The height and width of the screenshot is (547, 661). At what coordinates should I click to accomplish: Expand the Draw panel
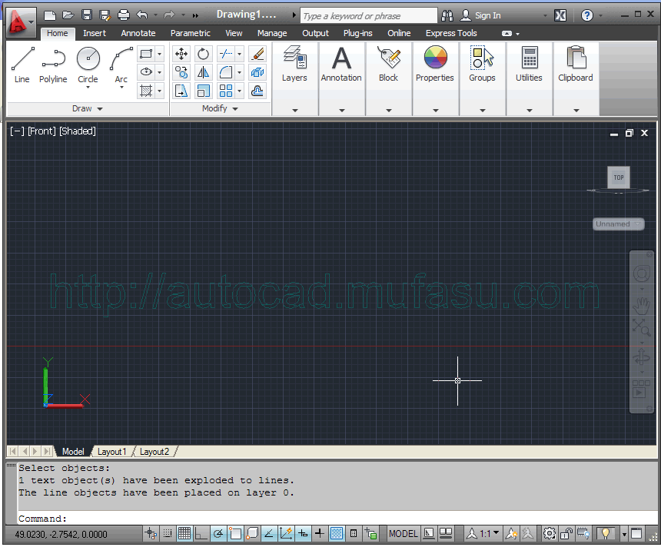88,109
